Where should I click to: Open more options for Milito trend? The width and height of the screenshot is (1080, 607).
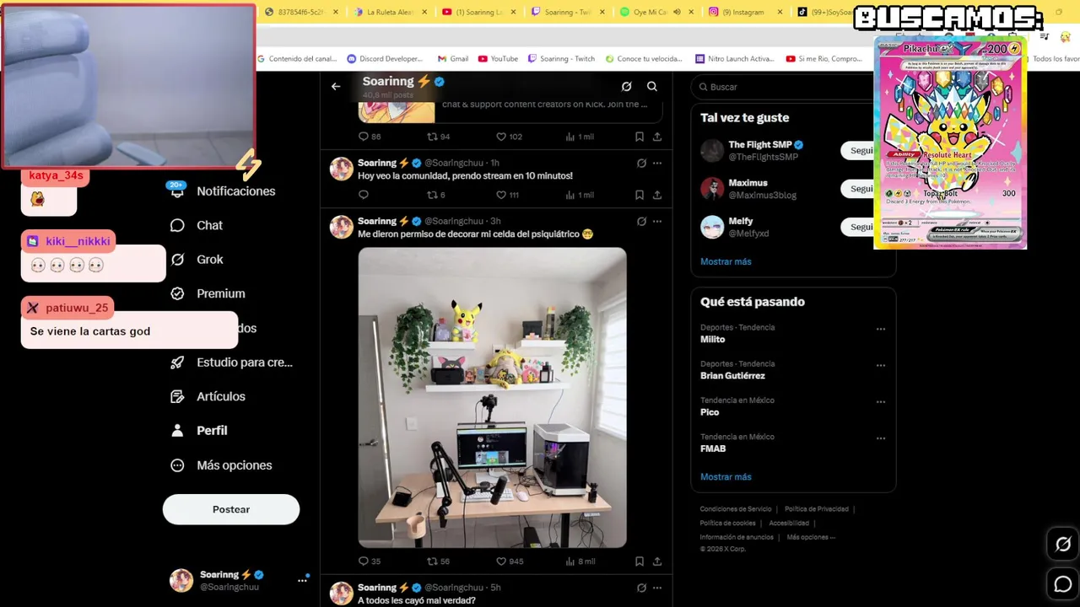coord(881,330)
